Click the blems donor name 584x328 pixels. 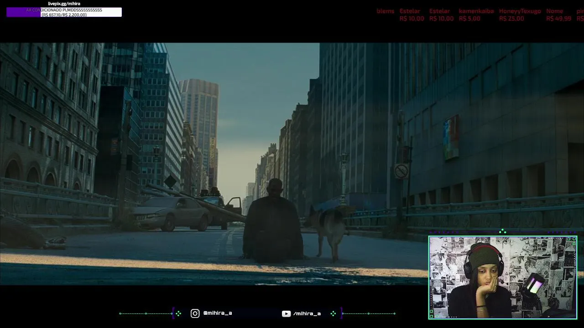pos(386,11)
